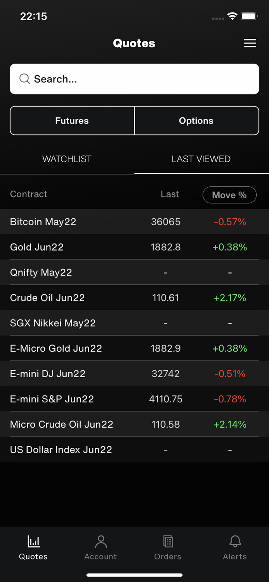
Task: Open the hamburger menu icon
Action: click(250, 43)
